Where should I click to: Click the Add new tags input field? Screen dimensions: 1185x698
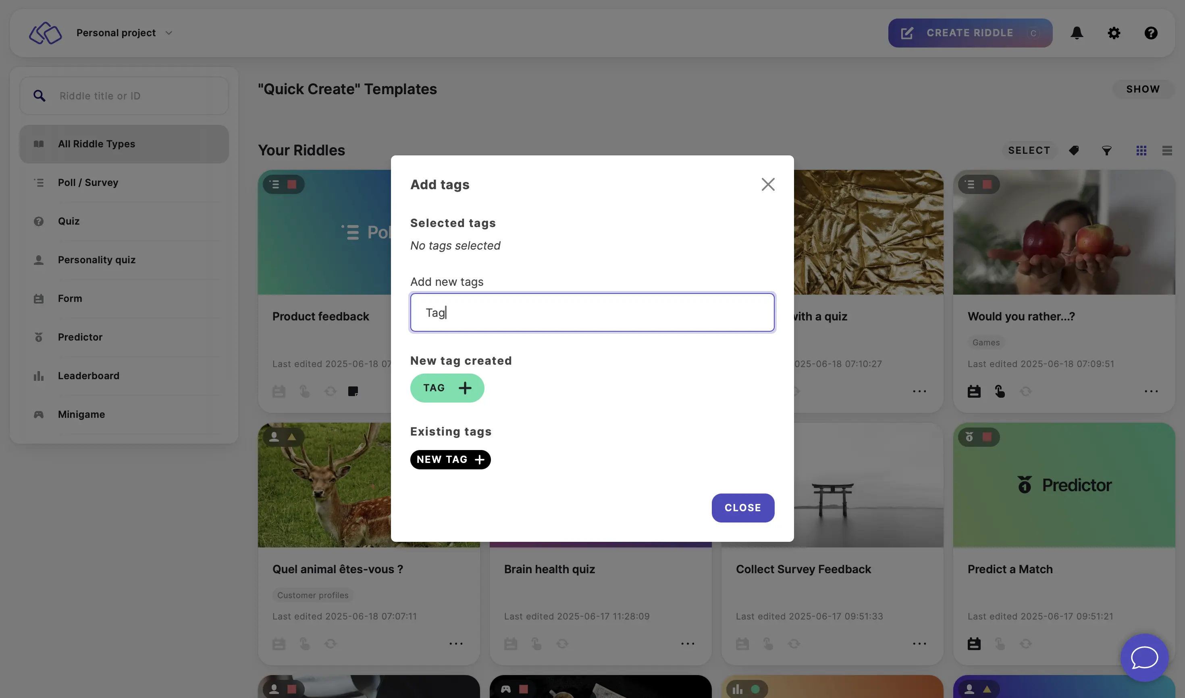592,312
